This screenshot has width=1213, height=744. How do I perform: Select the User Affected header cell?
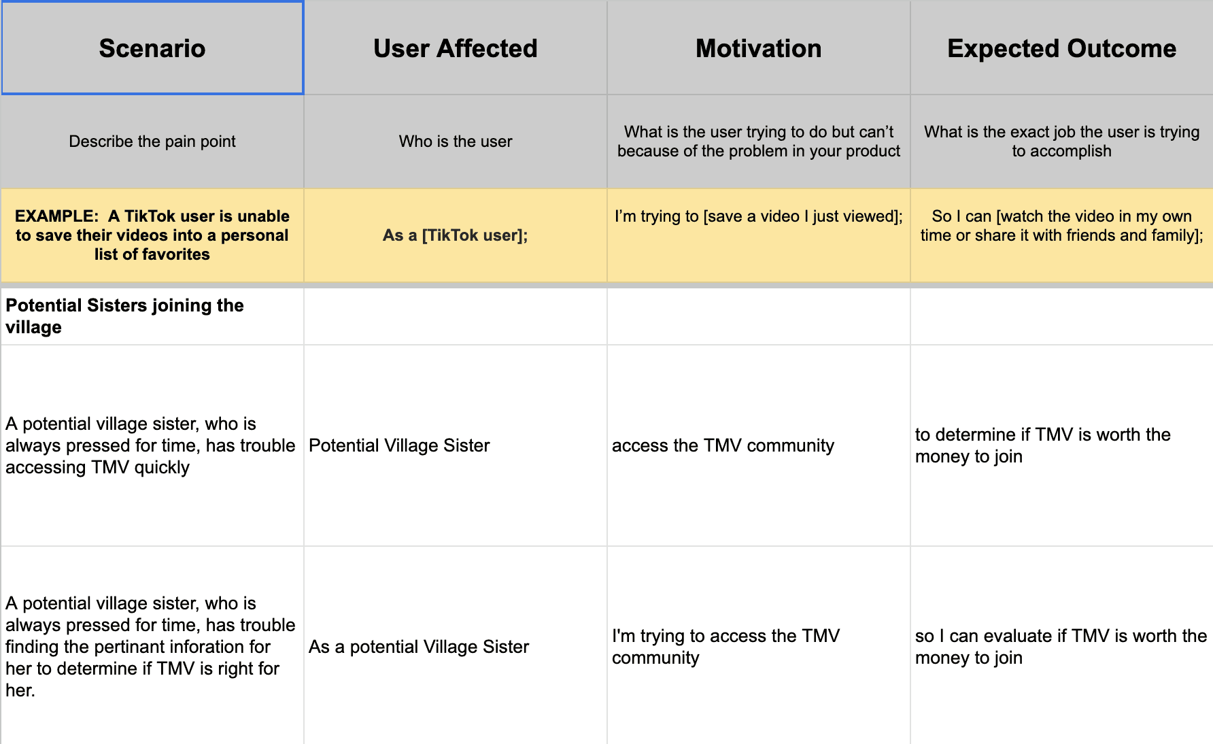(x=456, y=48)
